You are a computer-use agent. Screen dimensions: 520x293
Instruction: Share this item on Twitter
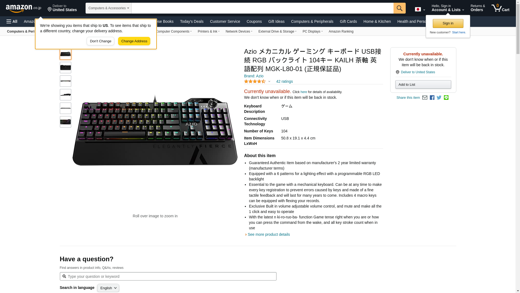(439, 98)
